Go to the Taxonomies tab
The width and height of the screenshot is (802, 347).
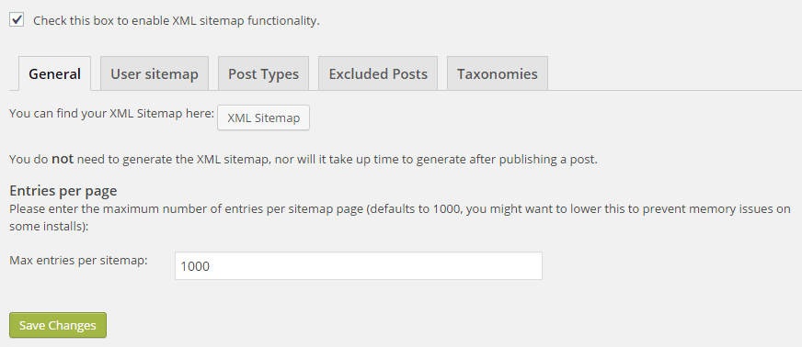498,74
